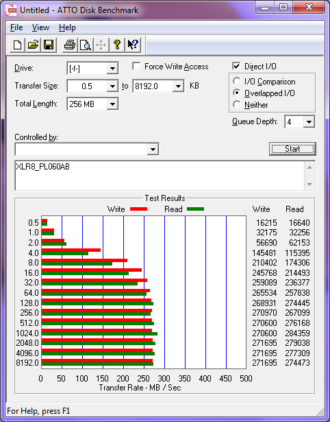Image resolution: width=330 pixels, height=422 pixels.
Task: Select the I/O Comparison radio button
Action: click(x=237, y=81)
